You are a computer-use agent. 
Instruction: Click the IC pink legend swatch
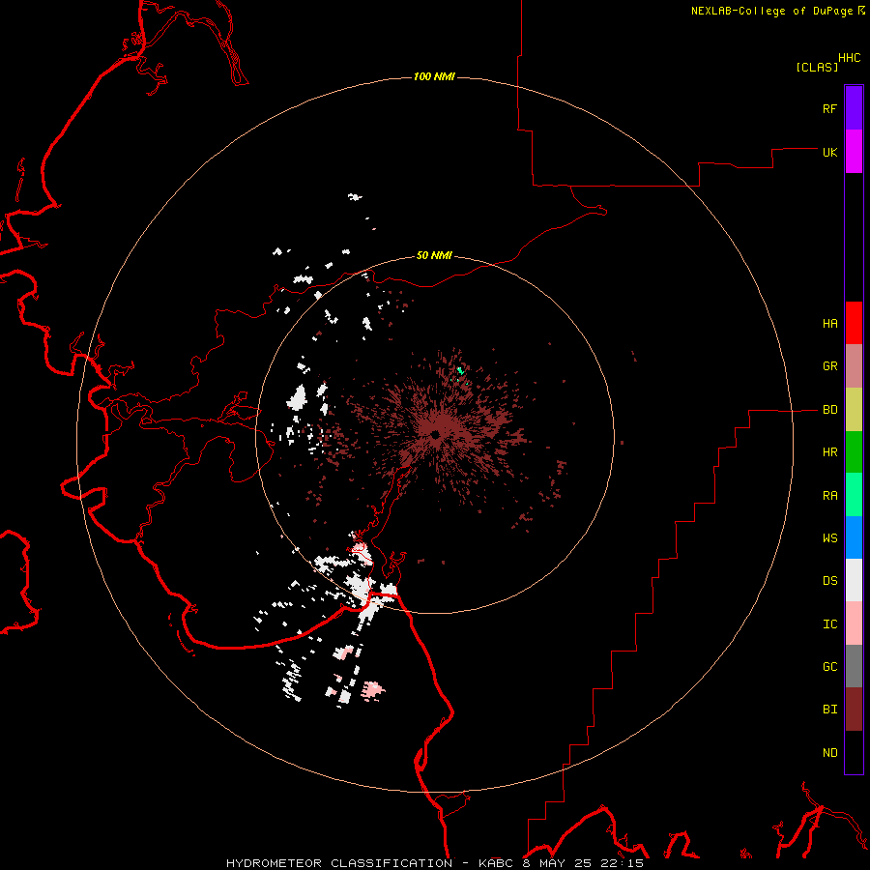coord(854,623)
